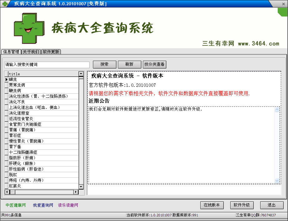Click the 刷新 button

tap(129, 64)
